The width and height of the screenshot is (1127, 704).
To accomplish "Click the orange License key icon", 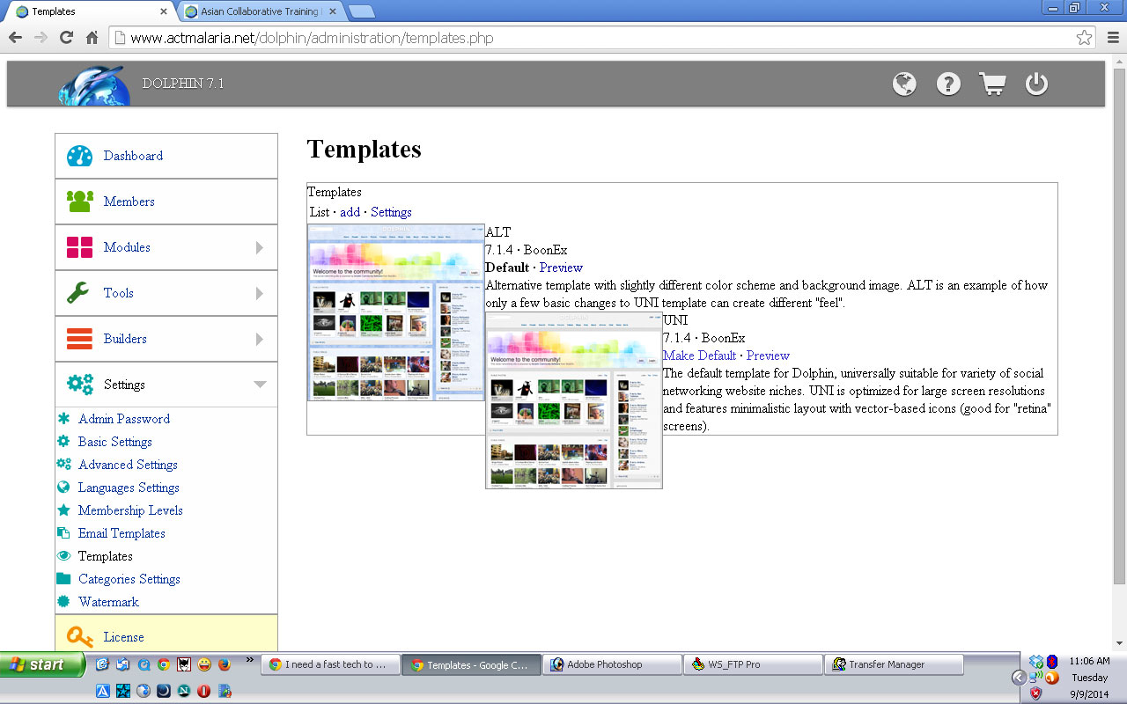I will (x=79, y=637).
